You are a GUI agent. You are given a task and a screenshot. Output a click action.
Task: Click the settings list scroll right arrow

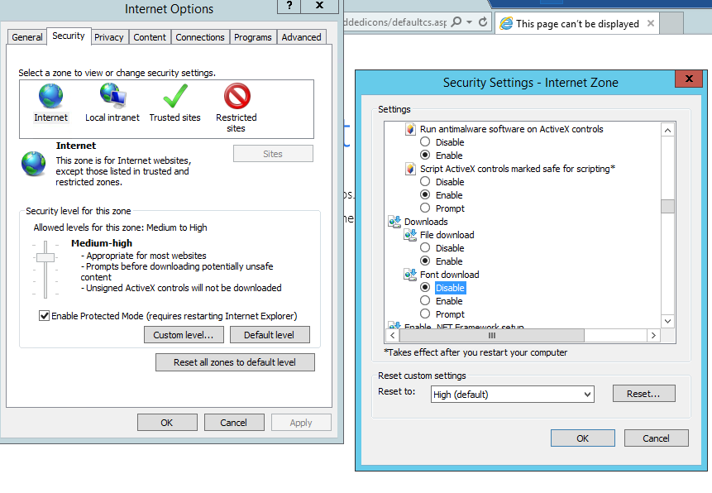(x=653, y=335)
